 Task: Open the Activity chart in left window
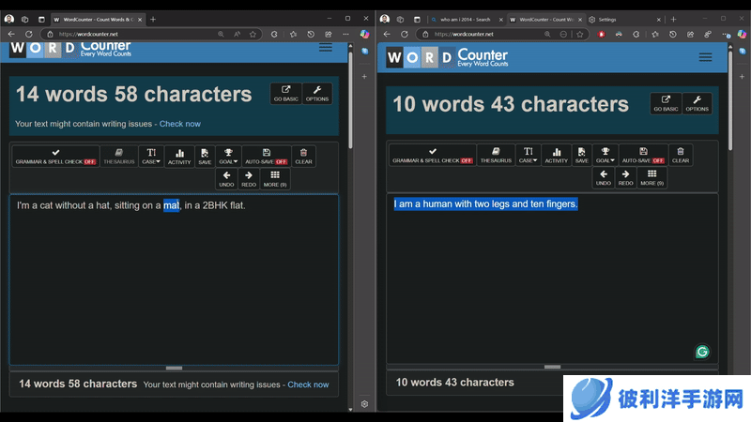(x=179, y=156)
